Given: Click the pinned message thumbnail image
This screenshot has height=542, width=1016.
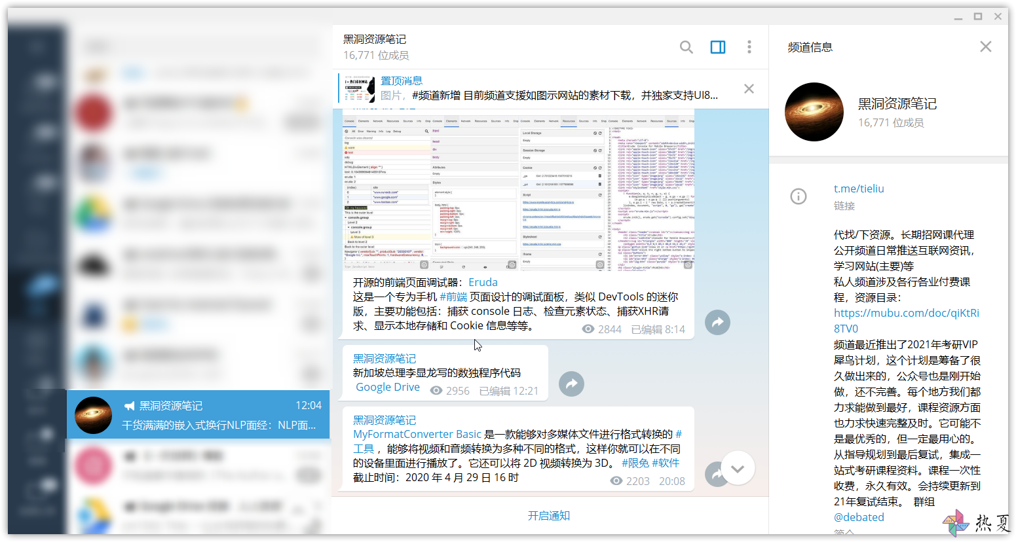Looking at the screenshot, I should coord(360,88).
